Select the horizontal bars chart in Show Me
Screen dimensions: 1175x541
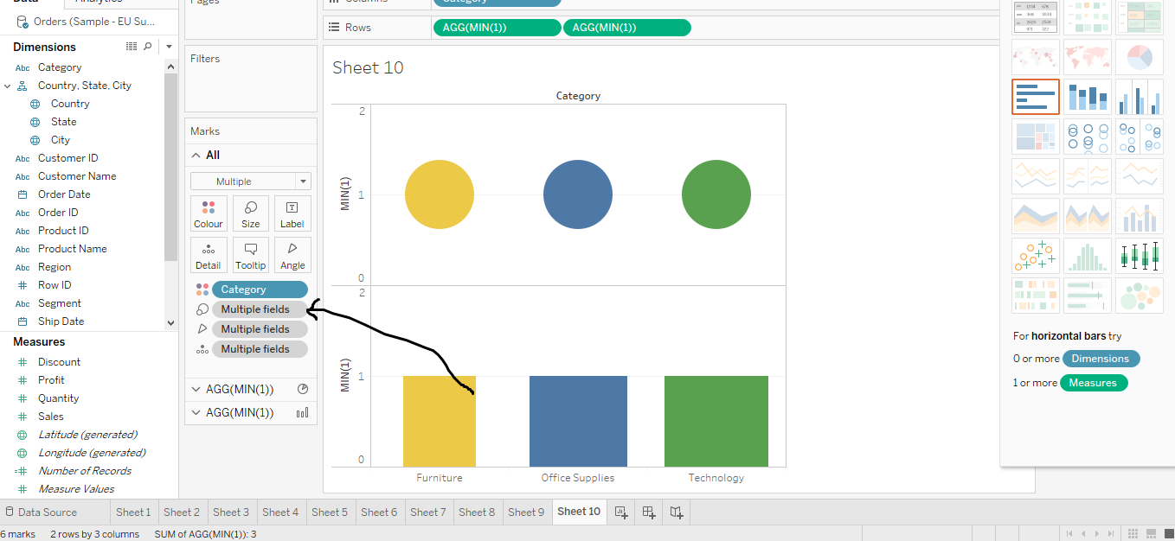1035,97
